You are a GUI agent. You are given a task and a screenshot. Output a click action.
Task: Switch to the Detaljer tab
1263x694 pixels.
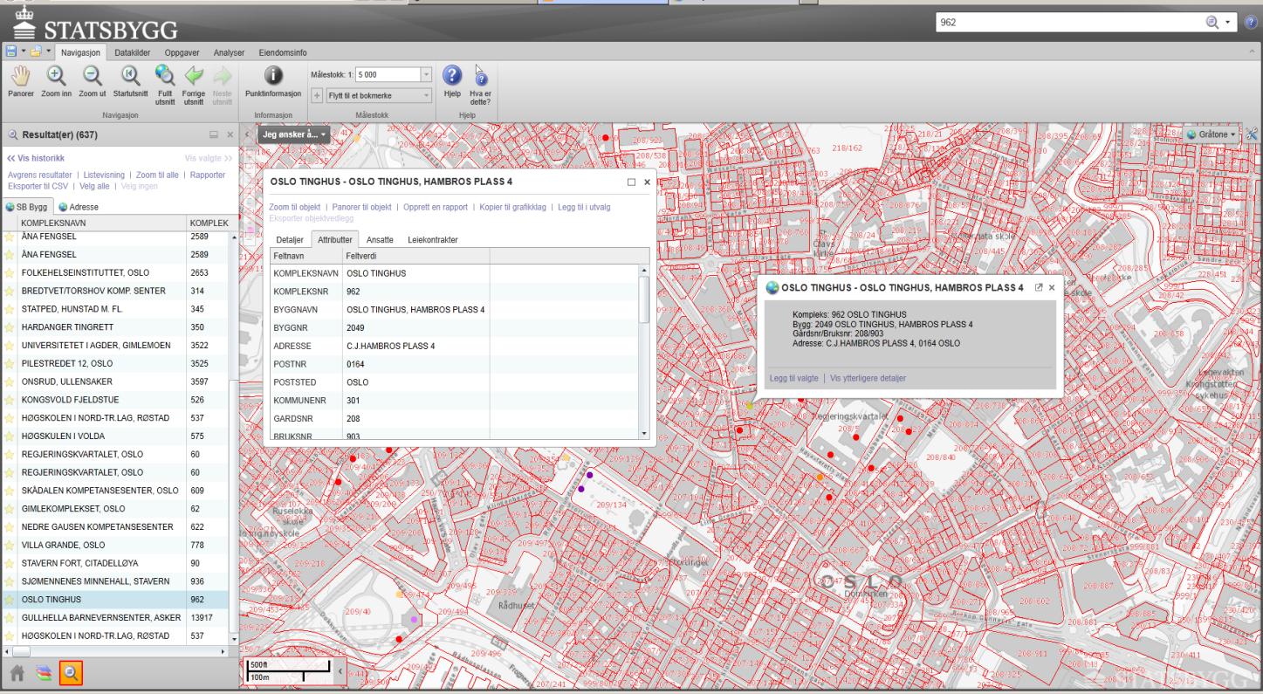click(x=289, y=239)
